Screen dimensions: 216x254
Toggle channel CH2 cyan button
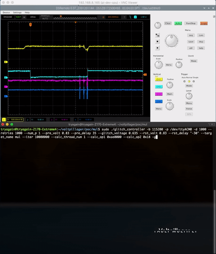tap(159, 87)
